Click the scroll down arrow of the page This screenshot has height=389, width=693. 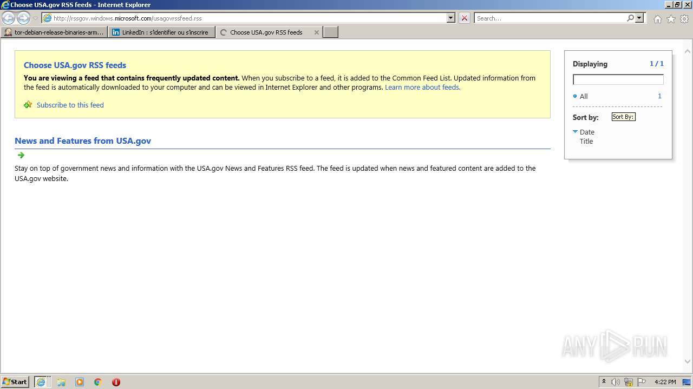tap(688, 361)
